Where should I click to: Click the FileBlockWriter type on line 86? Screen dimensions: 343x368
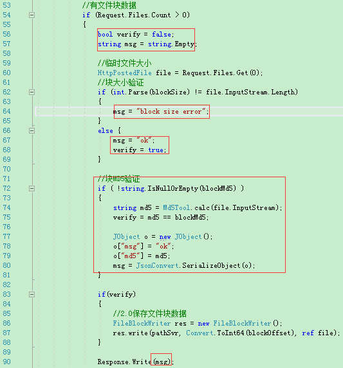click(x=142, y=323)
